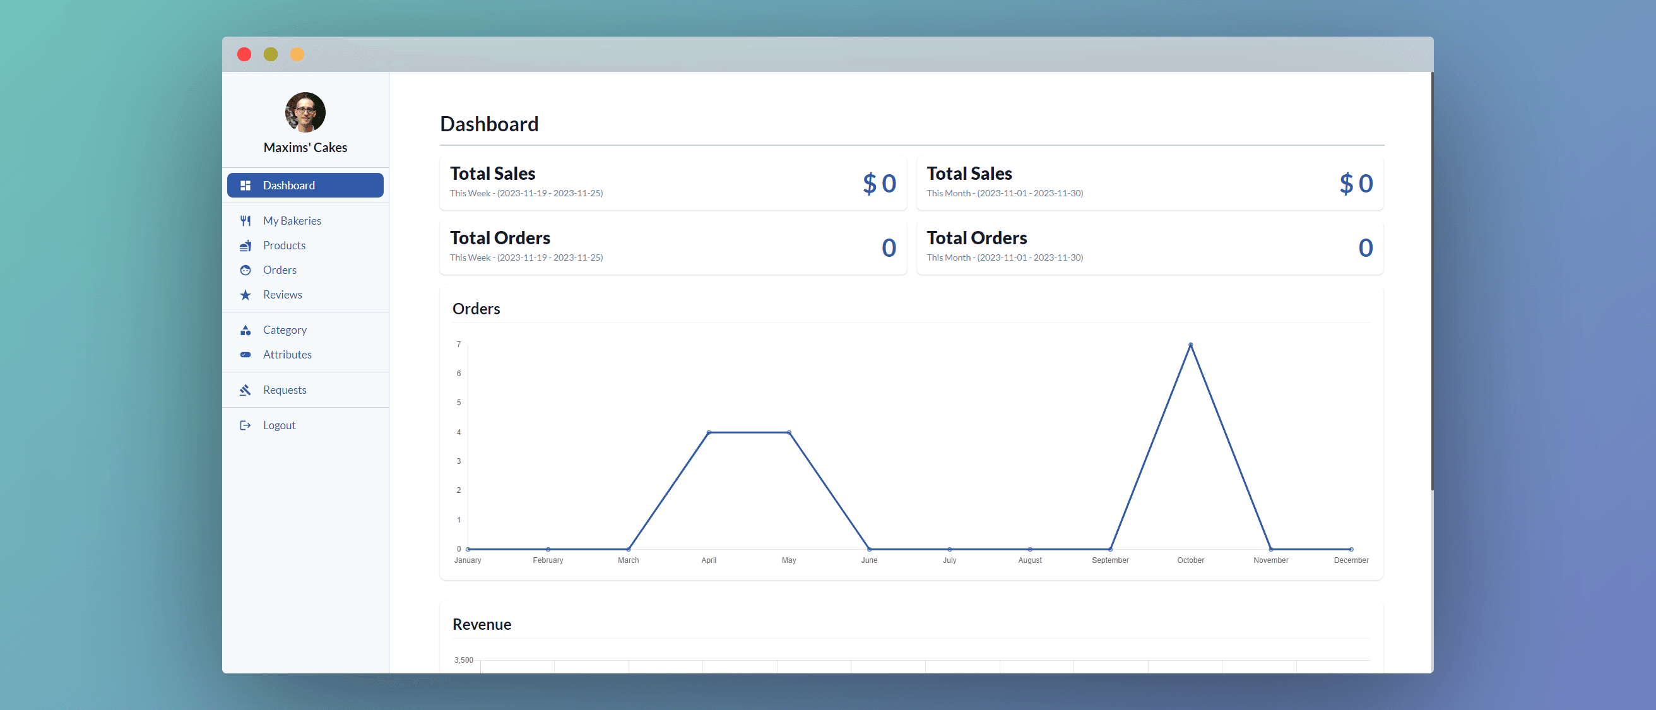Click the My Bakeries utensils icon
The height and width of the screenshot is (710, 1656).
tap(245, 220)
